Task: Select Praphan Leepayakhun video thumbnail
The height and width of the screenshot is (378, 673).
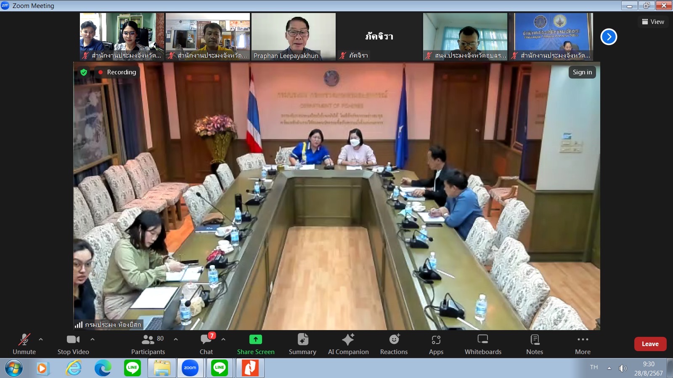Action: 294,37
